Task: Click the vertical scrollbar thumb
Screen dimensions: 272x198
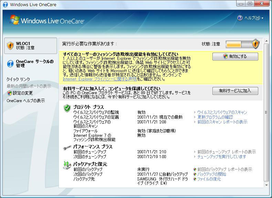Action: pyautogui.click(x=266, y=113)
